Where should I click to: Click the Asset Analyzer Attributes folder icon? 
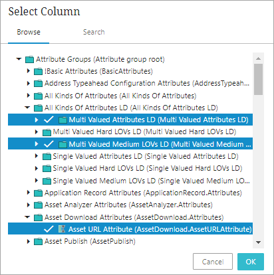[38, 205]
